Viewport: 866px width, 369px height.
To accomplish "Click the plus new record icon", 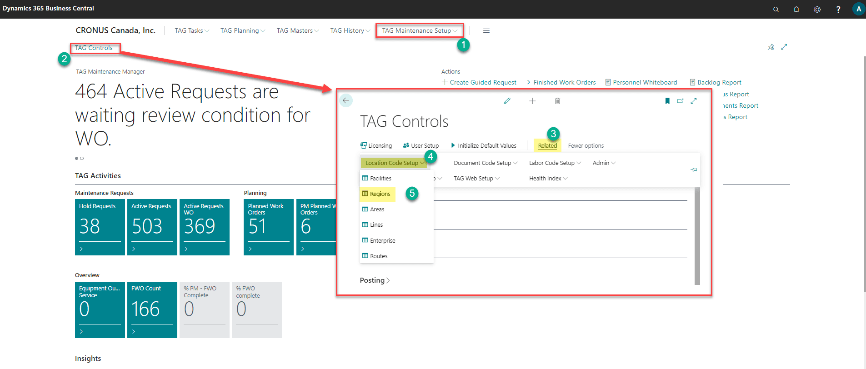I will [x=532, y=101].
